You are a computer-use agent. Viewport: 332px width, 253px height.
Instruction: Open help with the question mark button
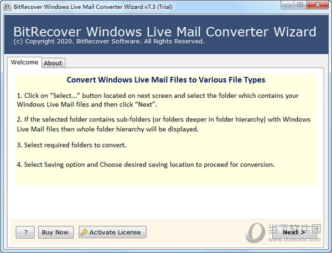point(25,232)
